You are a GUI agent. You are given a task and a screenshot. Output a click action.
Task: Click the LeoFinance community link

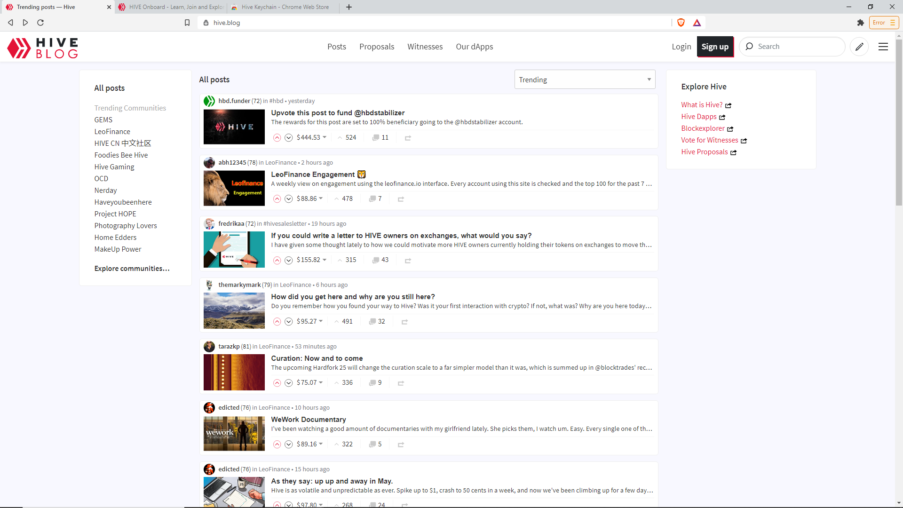point(111,132)
